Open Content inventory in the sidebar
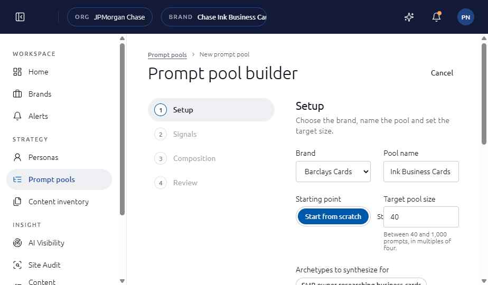Viewport: 488px width, 285px height. click(59, 202)
